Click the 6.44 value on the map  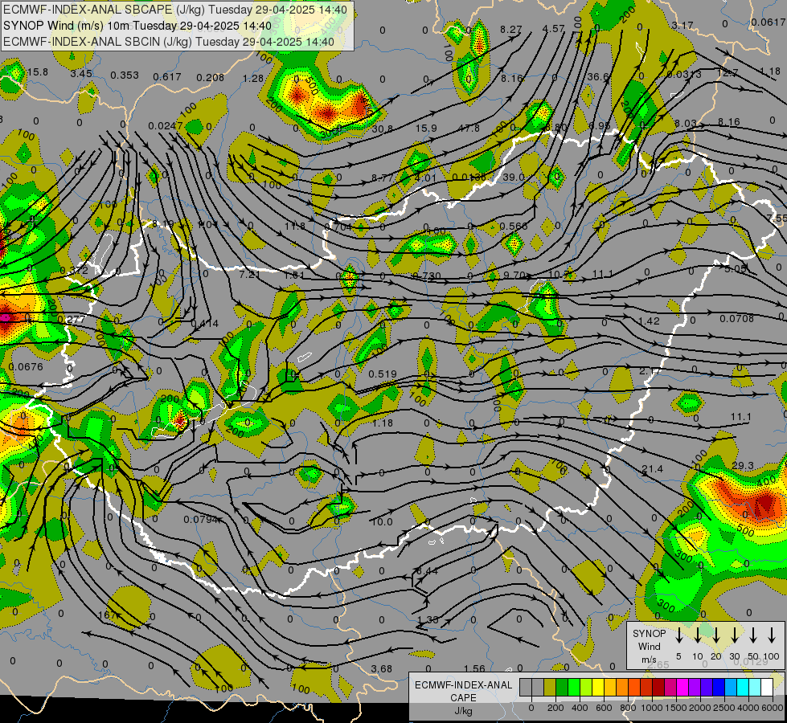point(427,571)
